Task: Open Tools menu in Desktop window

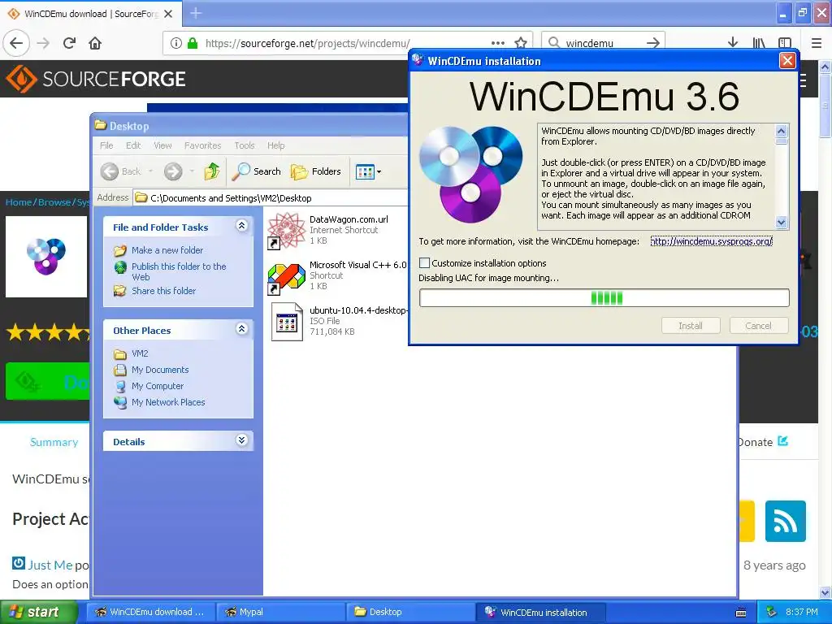Action: click(x=245, y=145)
